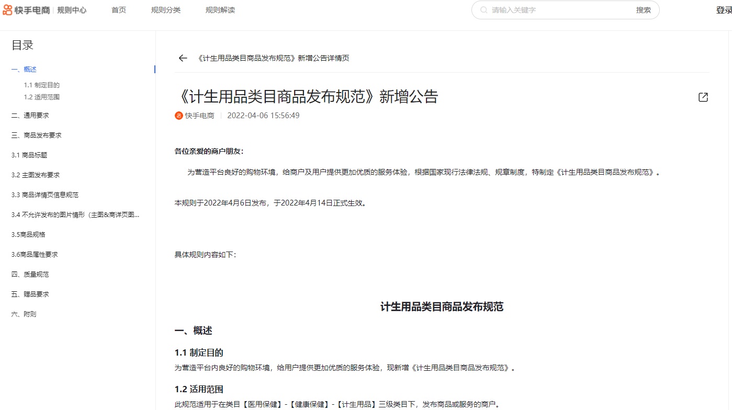This screenshot has width=732, height=410.
Task: Click the paragraph starting 为营造平台良好的购物环境
Action: coord(424,172)
